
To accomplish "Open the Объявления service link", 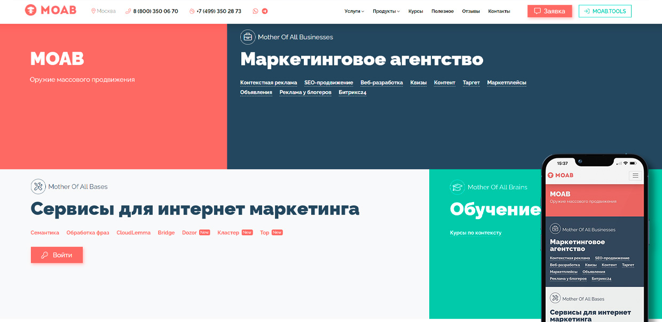I will pyautogui.click(x=256, y=92).
